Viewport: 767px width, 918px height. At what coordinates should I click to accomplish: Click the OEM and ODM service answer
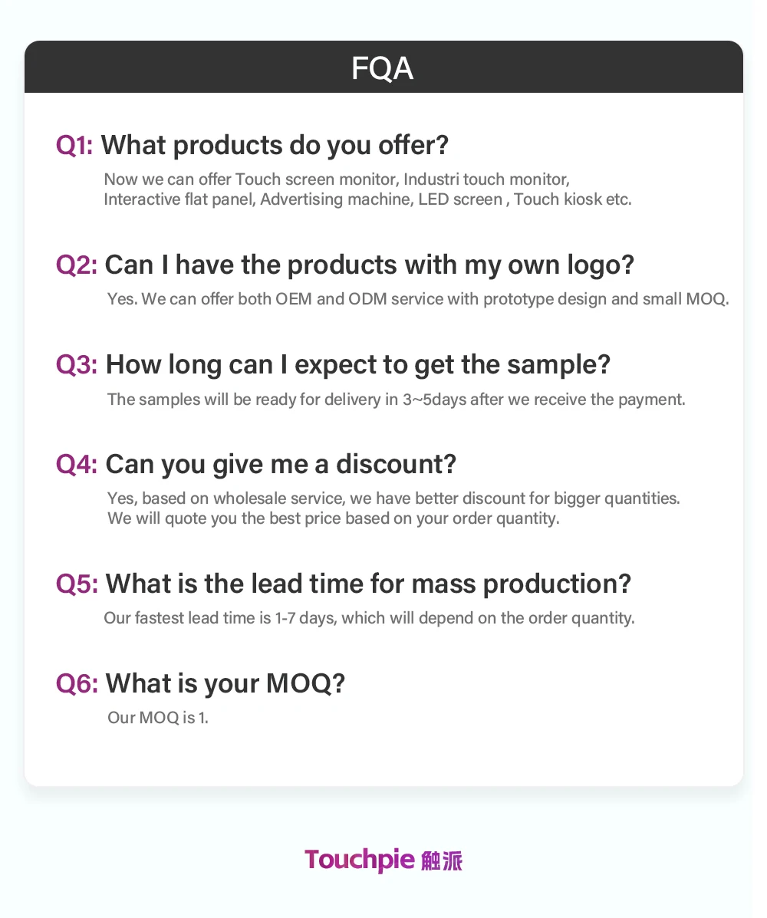418,299
